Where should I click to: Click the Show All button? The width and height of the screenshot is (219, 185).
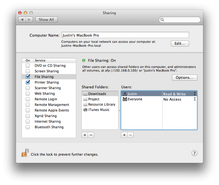pyautogui.click(x=47, y=20)
